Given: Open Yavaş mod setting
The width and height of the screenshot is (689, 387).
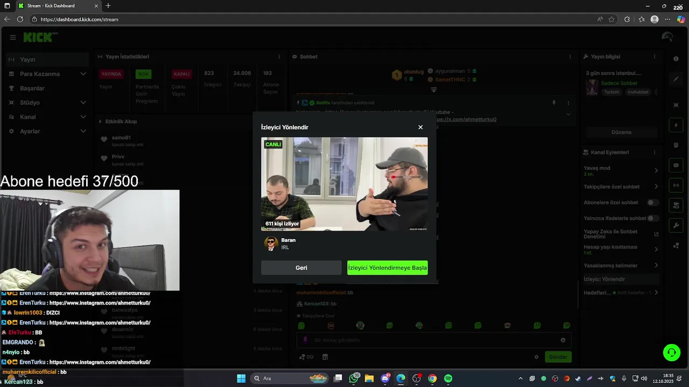Looking at the screenshot, I should point(621,170).
